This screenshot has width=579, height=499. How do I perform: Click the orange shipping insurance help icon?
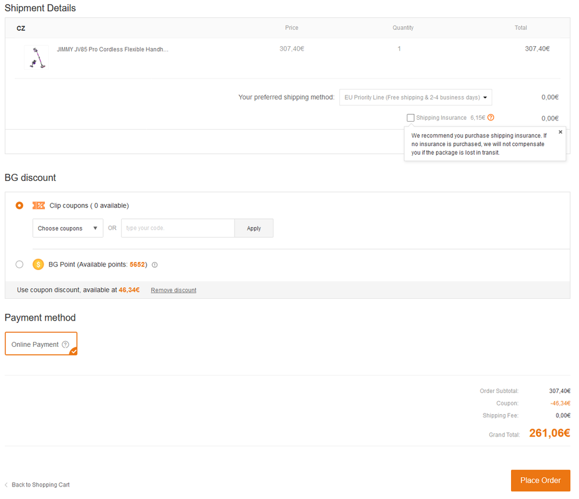(490, 117)
